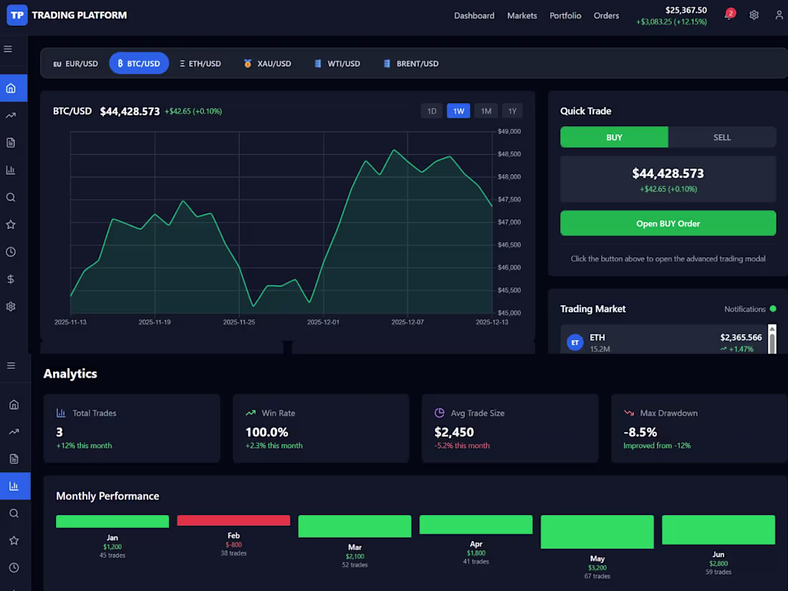788x591 pixels.
Task: Open the dollar transactions sidebar icon
Action: click(14, 279)
